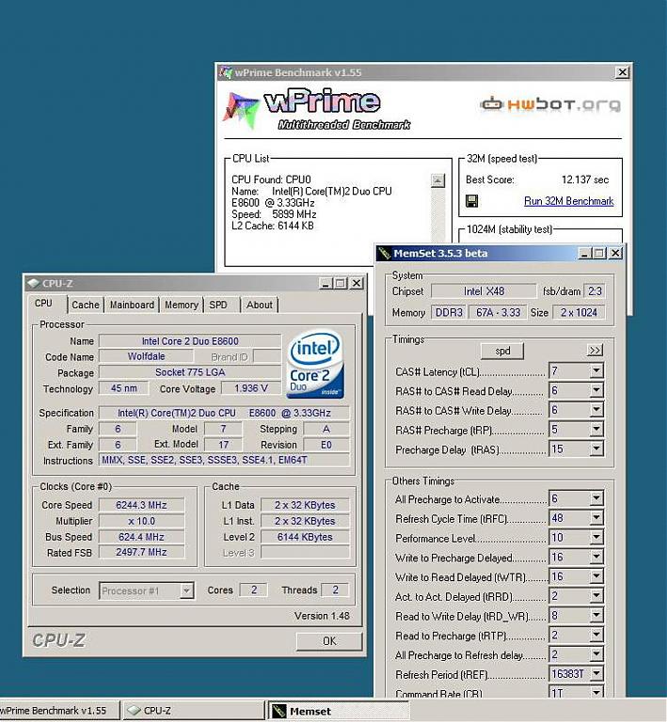The image size is (667, 722).
Task: Open the RAS# to CAS# Read Delay dropdown
Action: pyautogui.click(x=596, y=390)
